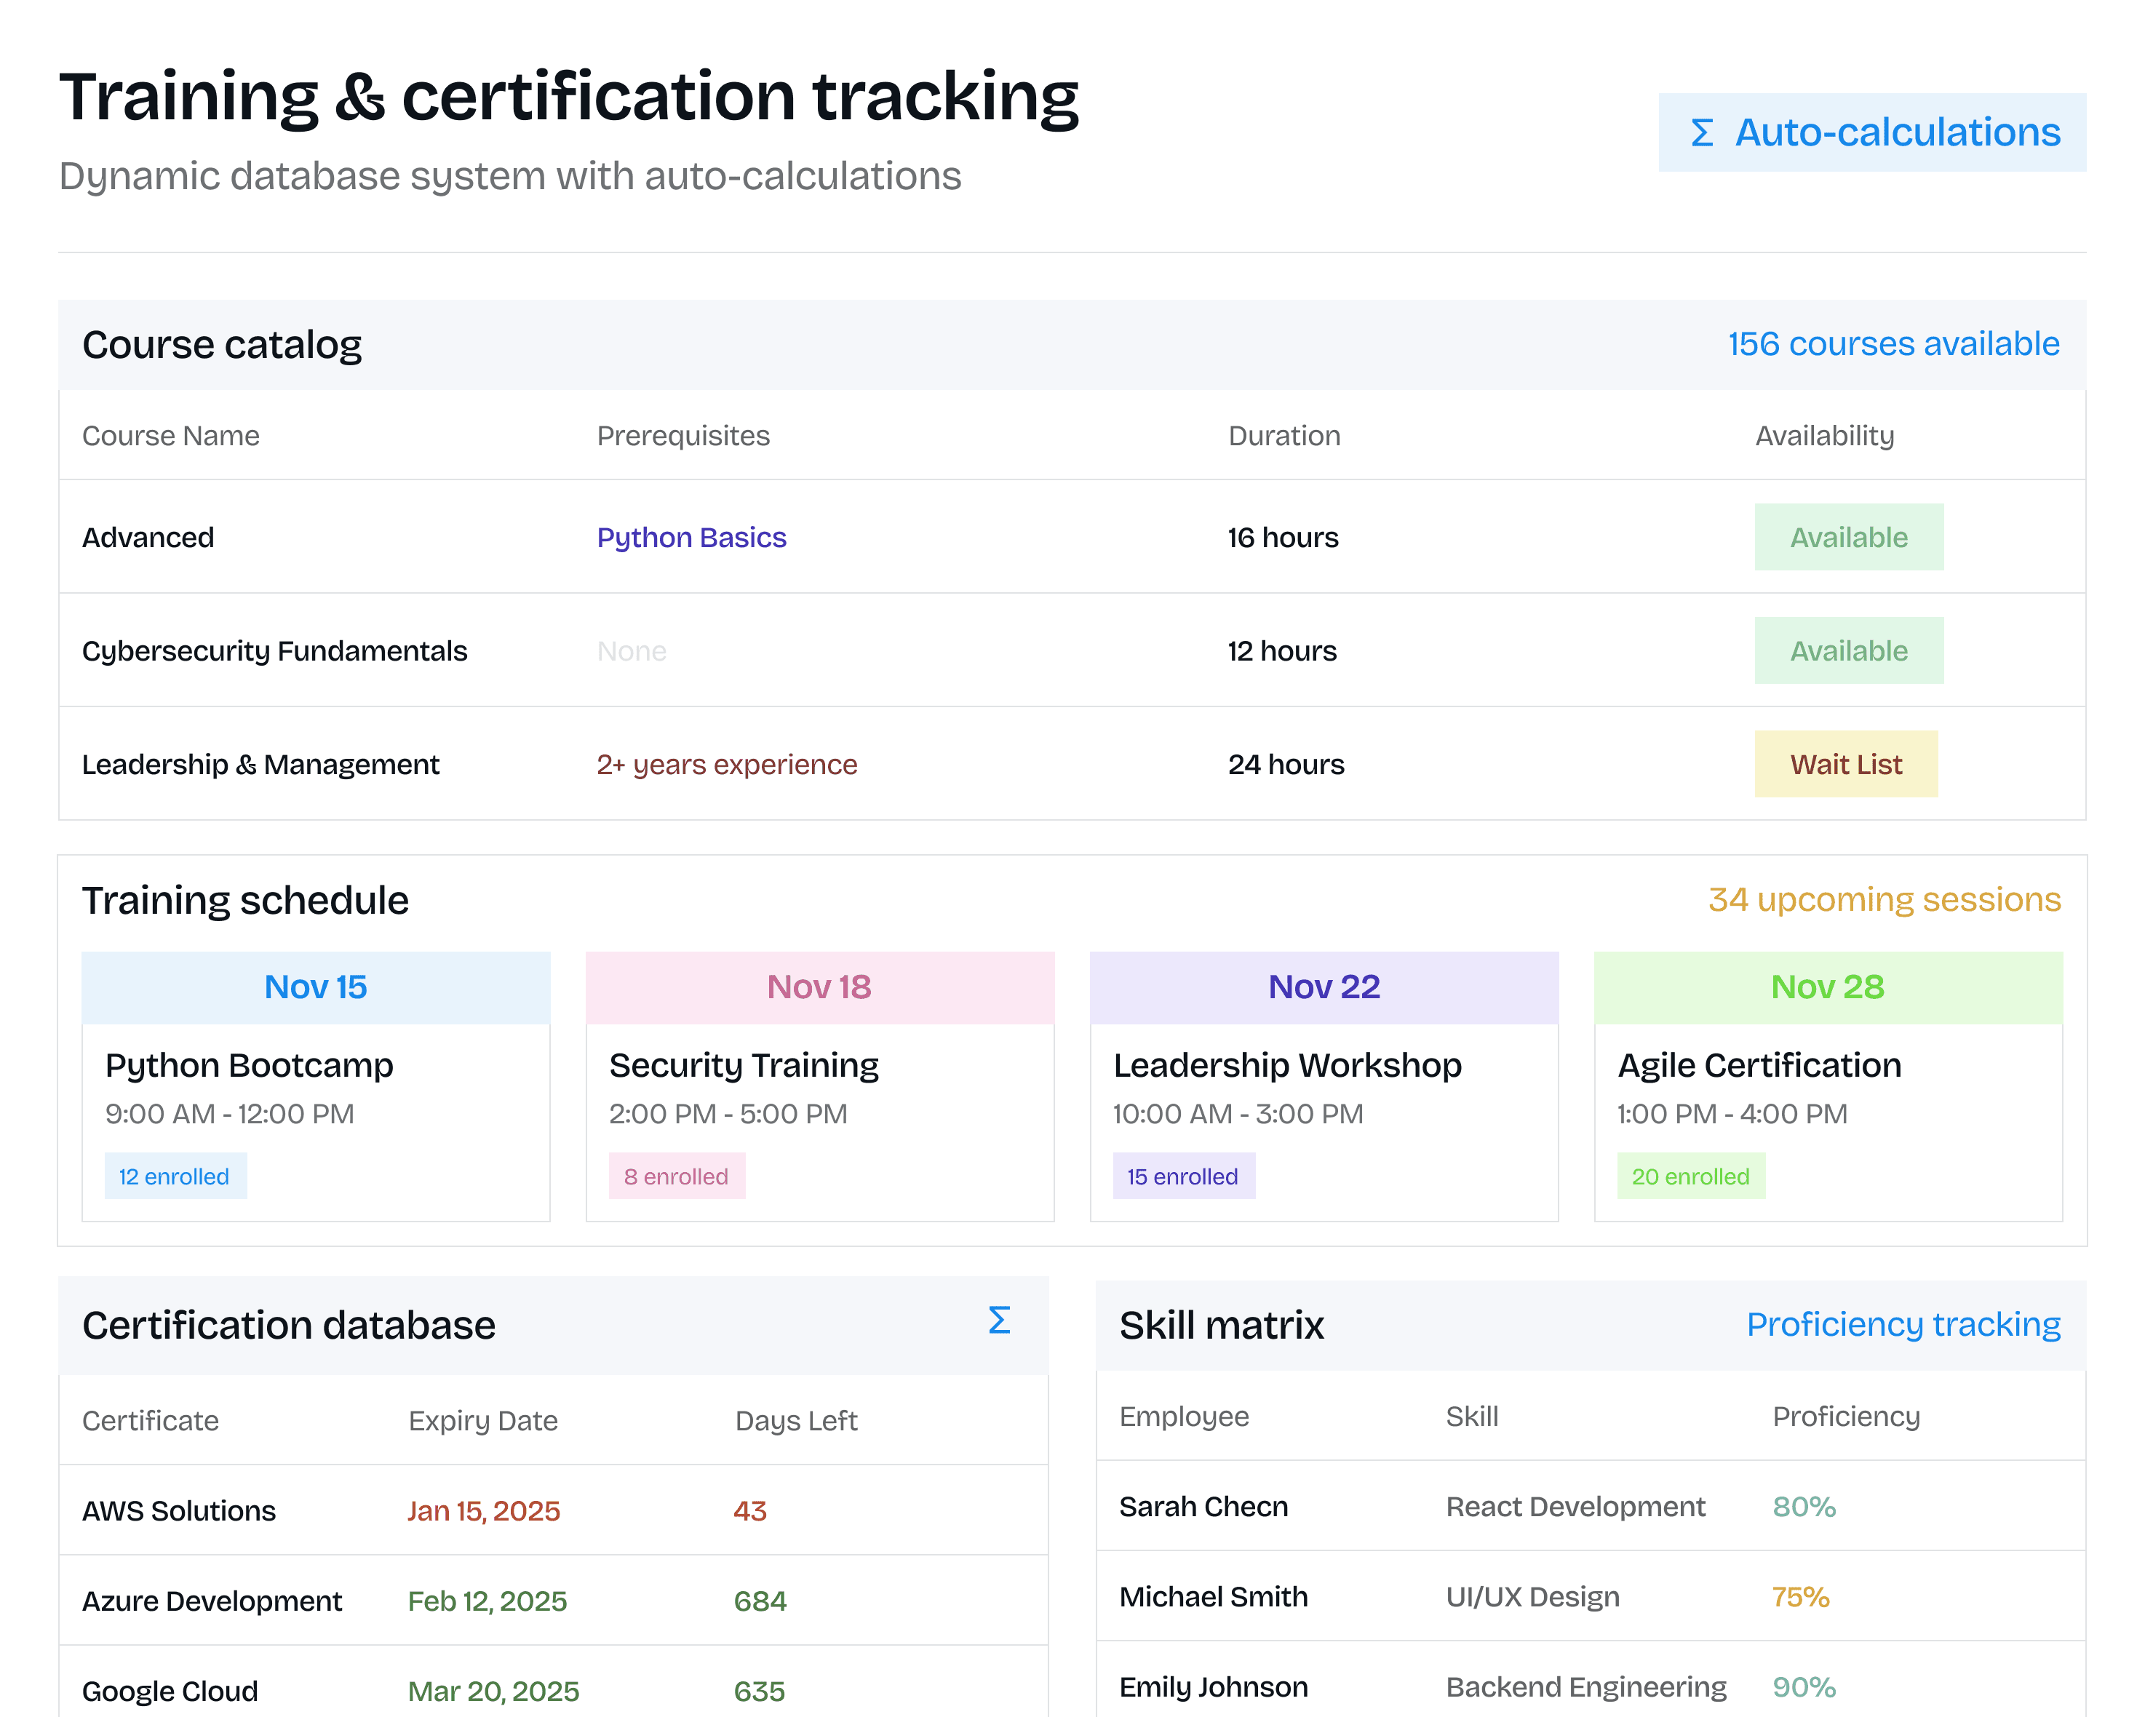This screenshot has width=2145, height=1717.
Task: Click the Days Left column header
Action: [795, 1421]
